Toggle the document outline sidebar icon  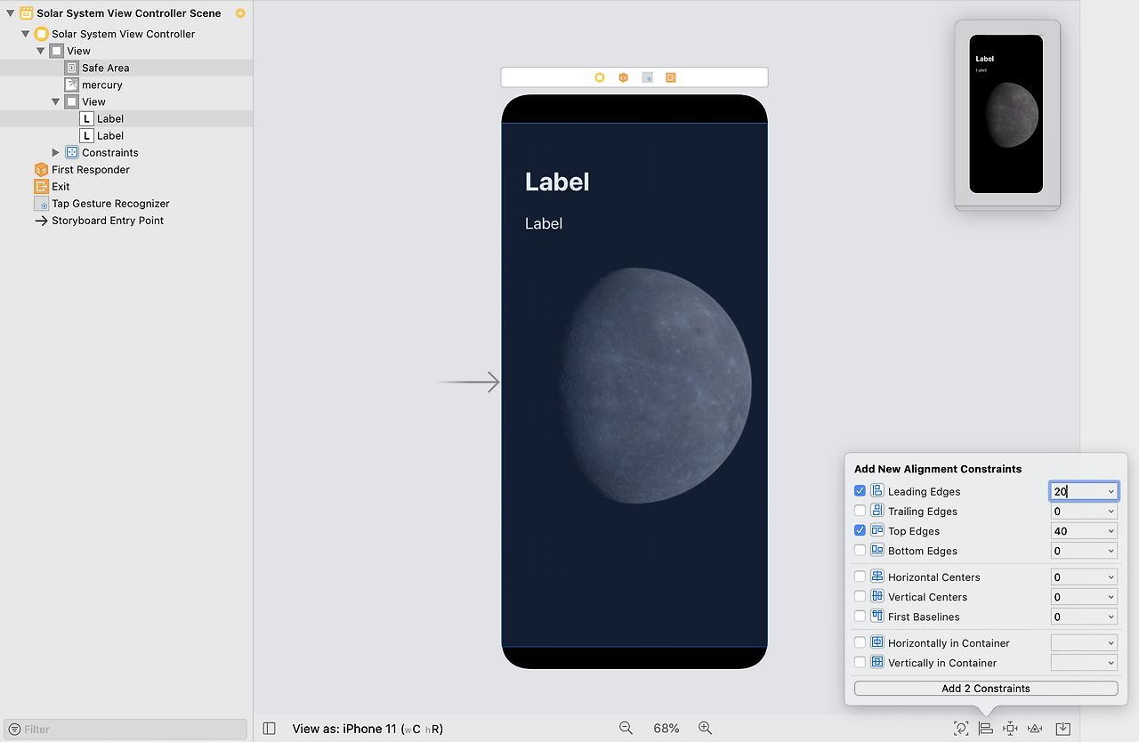[x=270, y=729]
